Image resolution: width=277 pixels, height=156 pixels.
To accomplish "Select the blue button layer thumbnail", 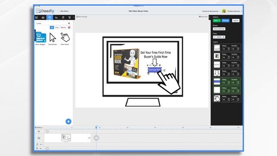I will click(217, 81).
